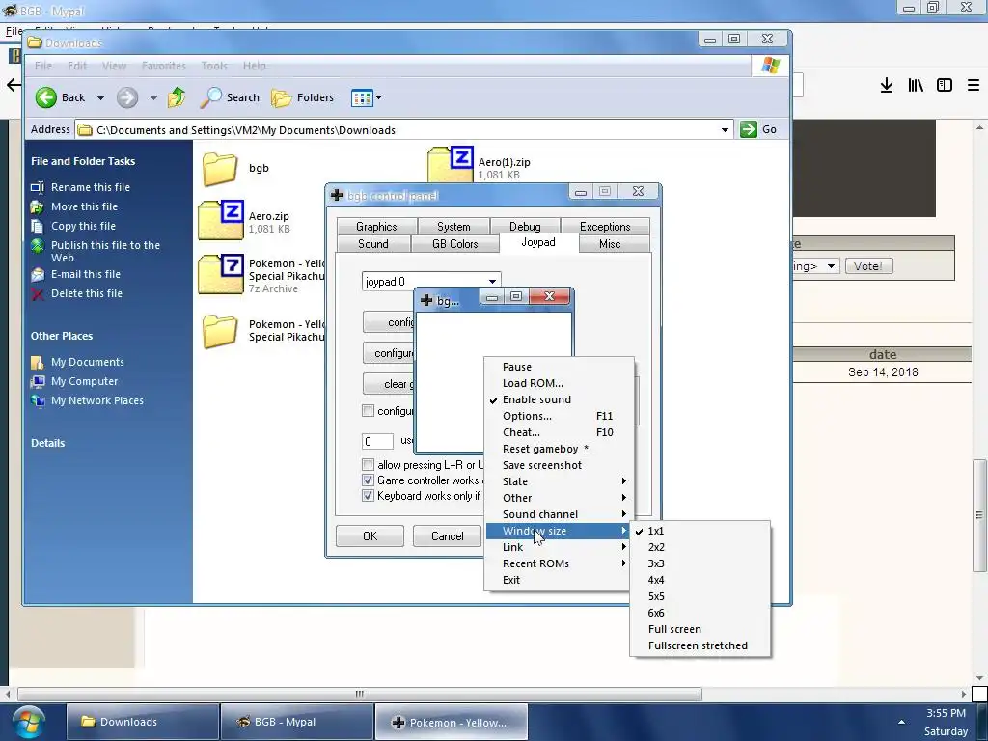Click the Back arrow icon in Downloads window
This screenshot has width=988, height=741.
tap(46, 97)
